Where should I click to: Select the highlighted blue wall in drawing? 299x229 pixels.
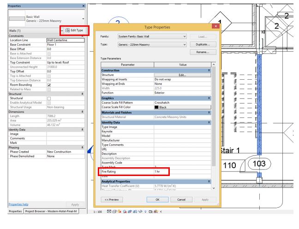(x=259, y=105)
